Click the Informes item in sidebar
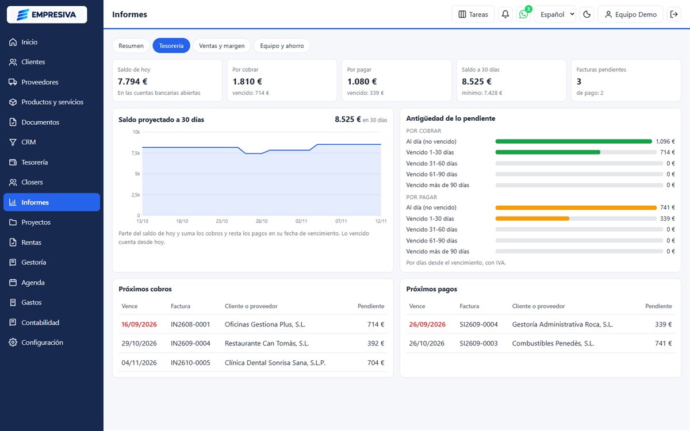This screenshot has width=690, height=431. (52, 202)
